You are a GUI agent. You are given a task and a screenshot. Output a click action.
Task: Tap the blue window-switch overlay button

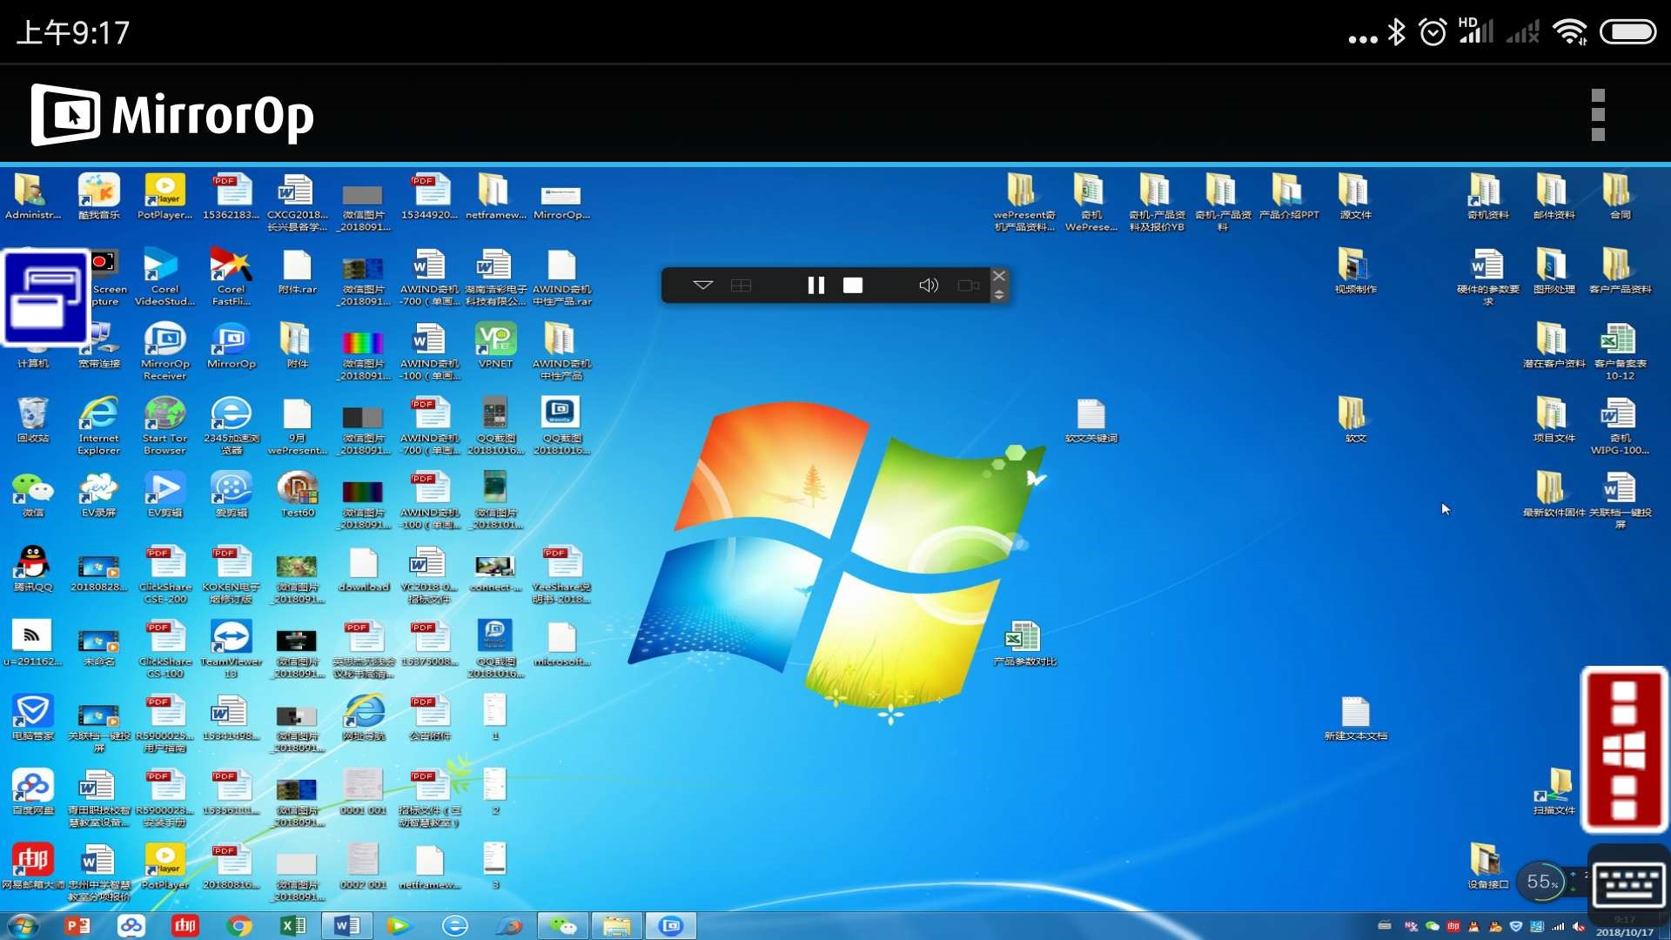coord(46,298)
